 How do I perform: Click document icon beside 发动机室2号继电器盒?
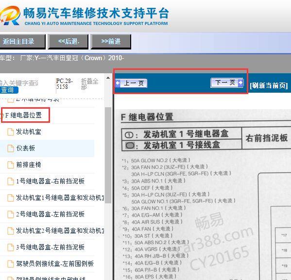pos(11,231)
